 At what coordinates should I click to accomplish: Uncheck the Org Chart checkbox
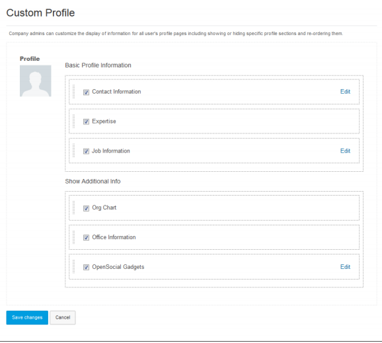pos(86,208)
